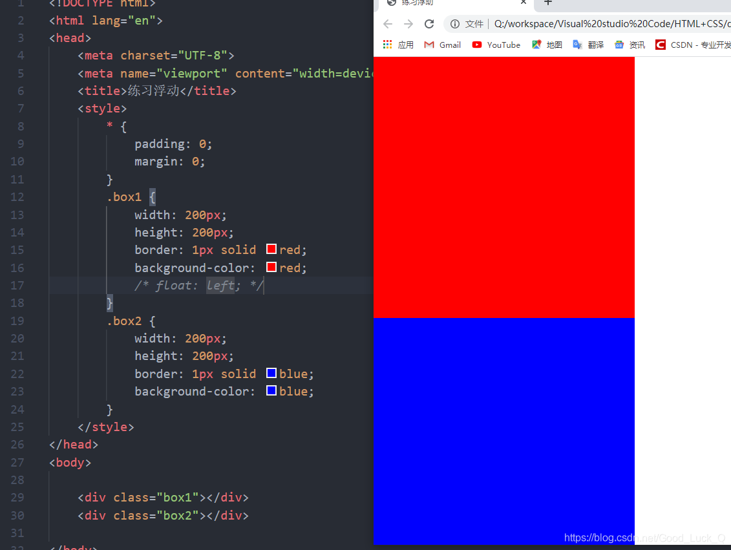Click blue swatch on border line 22
This screenshot has width=731, height=550.
click(271, 373)
